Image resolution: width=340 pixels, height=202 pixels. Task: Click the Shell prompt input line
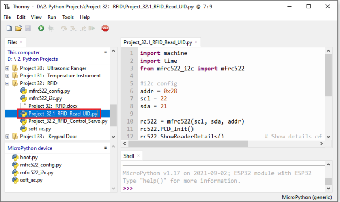pos(223,188)
